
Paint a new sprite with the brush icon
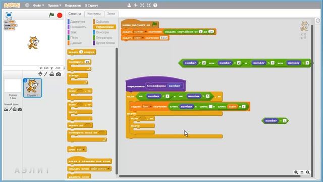pos(46,74)
